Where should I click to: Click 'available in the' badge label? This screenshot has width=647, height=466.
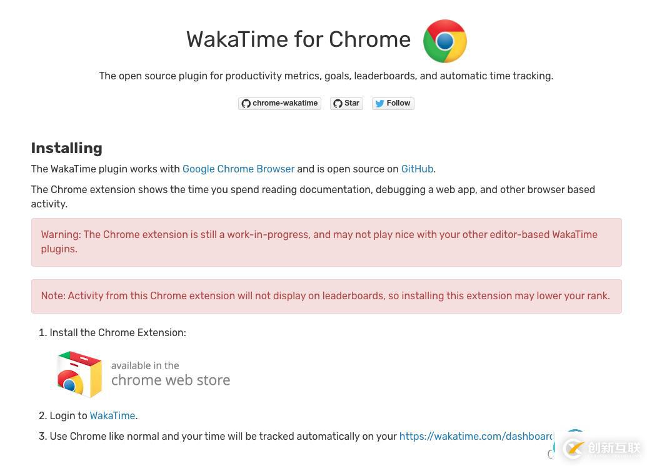point(145,365)
